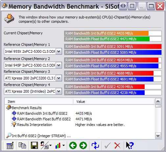The height and width of the screenshot is (152, 166).
Task: Save results with the floppy disk icon
Action: (34, 145)
